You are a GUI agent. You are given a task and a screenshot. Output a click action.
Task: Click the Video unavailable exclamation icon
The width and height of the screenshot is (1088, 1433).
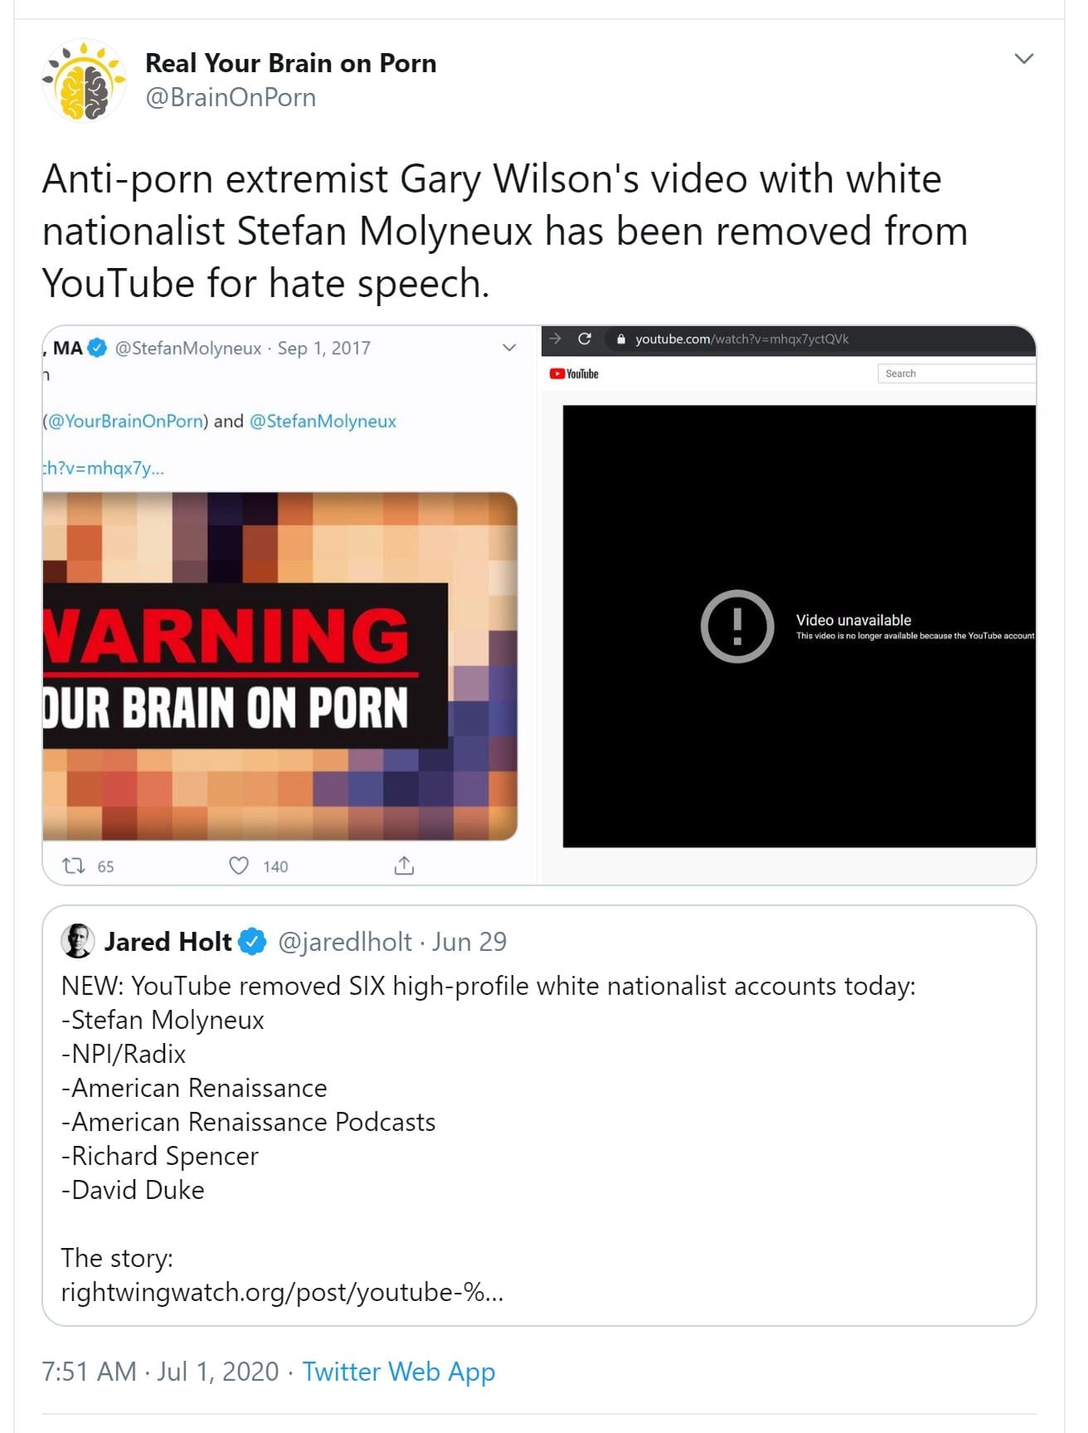point(736,626)
